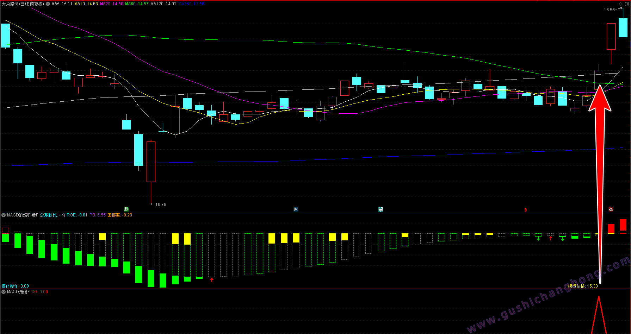Click the chart title 大为股份(日线 前复权)
The width and height of the screenshot is (631, 334).
(x=23, y=4)
